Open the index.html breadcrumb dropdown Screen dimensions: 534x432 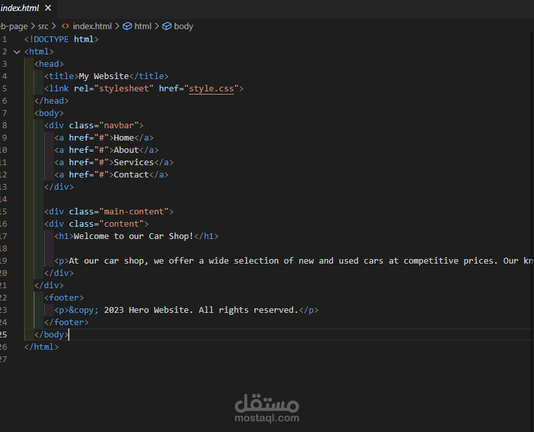92,27
